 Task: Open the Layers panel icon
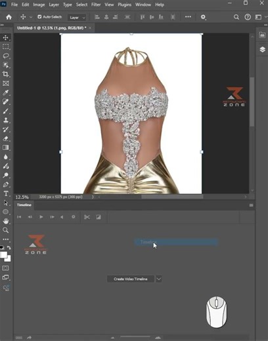(262, 49)
